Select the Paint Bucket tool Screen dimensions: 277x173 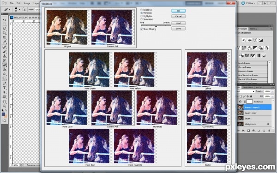(5, 70)
